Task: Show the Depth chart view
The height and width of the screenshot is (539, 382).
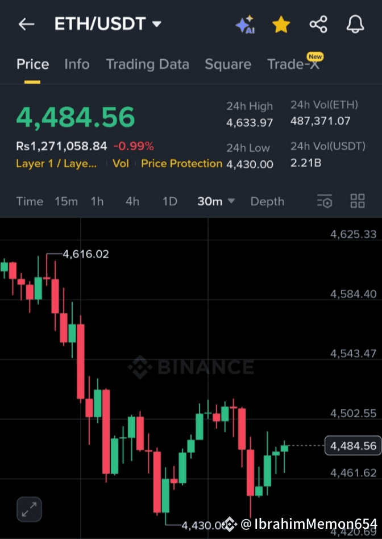Action: click(x=267, y=201)
